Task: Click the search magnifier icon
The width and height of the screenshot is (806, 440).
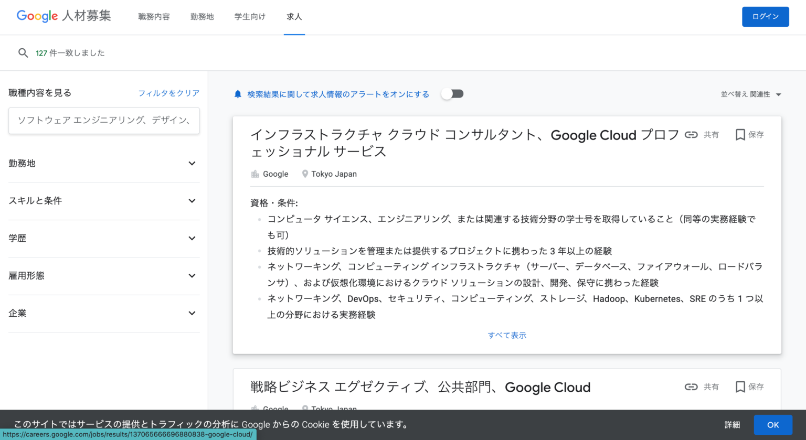Action: click(23, 52)
